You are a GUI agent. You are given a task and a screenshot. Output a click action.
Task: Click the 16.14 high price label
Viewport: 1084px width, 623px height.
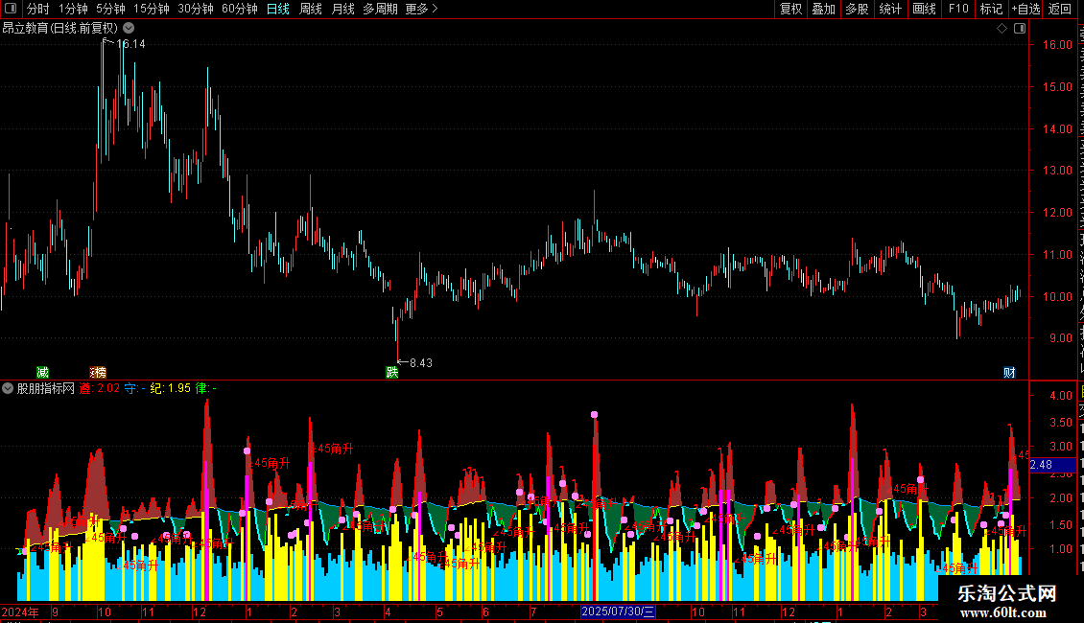point(130,44)
